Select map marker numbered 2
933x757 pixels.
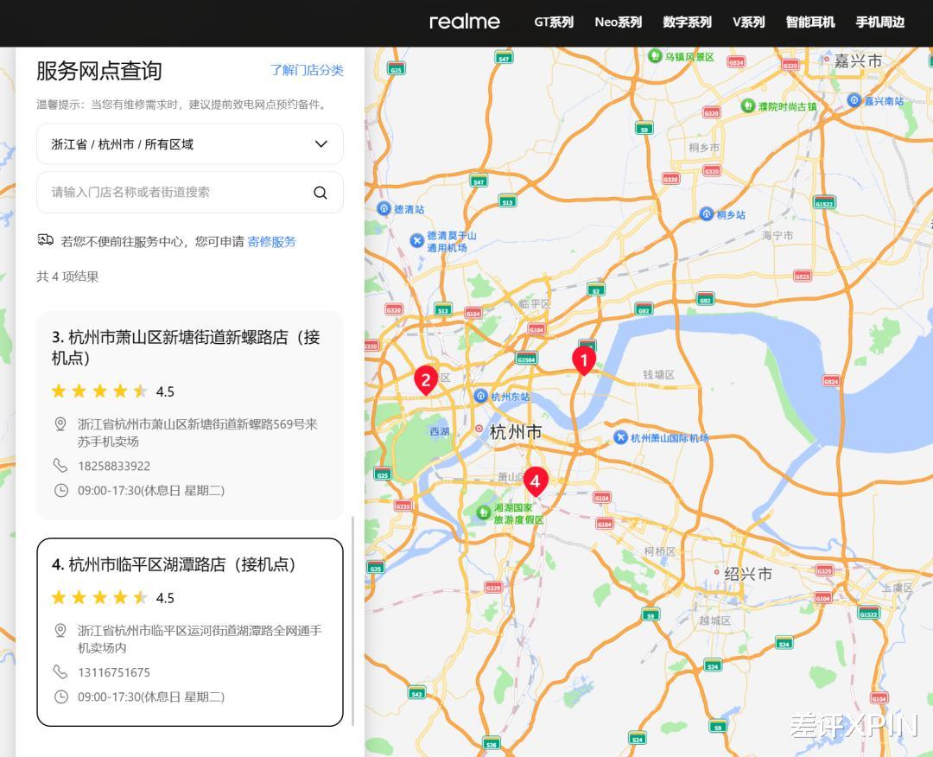(x=427, y=380)
